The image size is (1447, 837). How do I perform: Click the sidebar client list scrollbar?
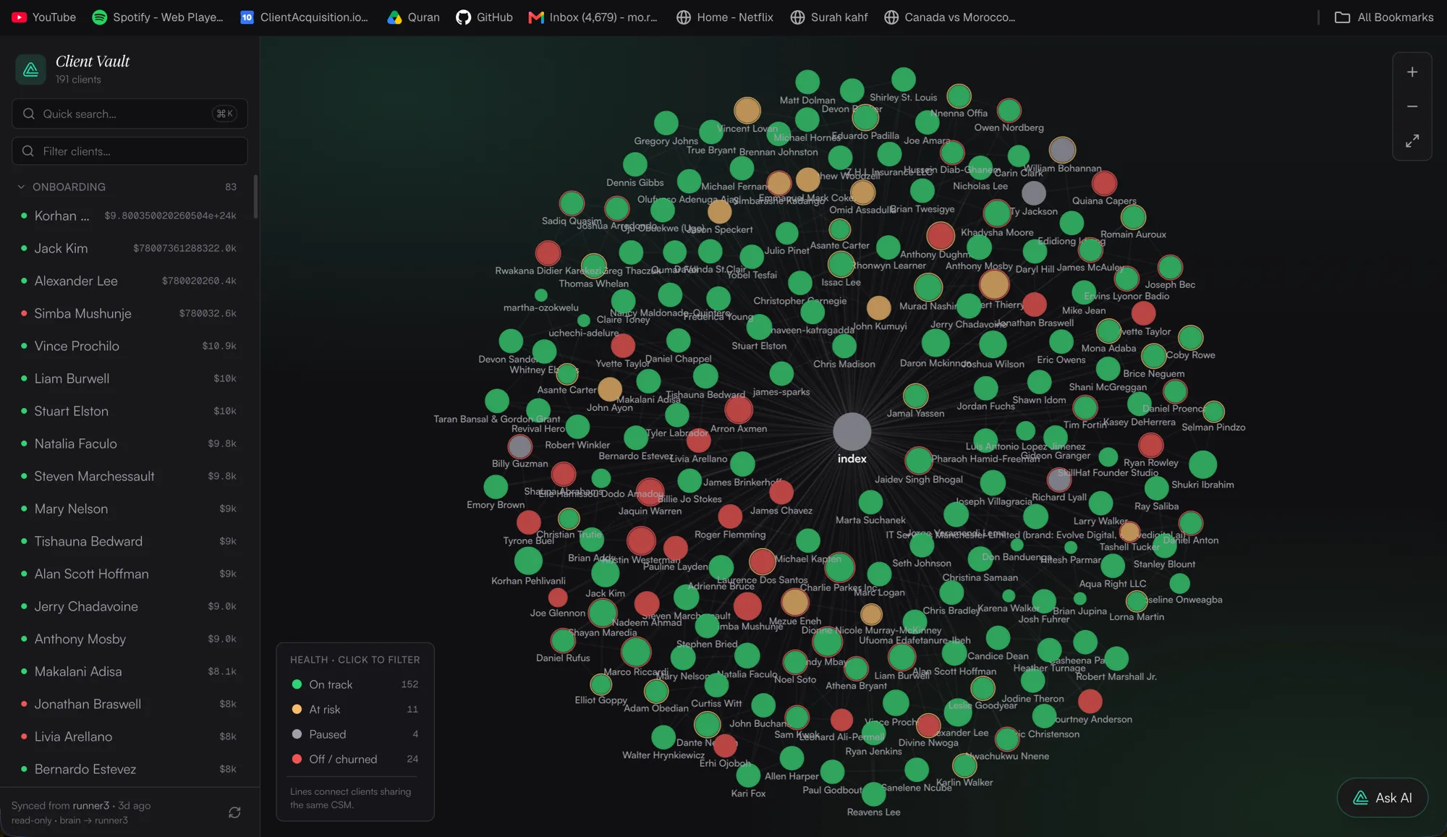coord(255,196)
